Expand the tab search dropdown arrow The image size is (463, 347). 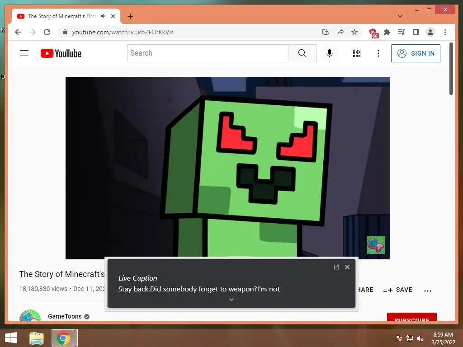pyautogui.click(x=400, y=16)
